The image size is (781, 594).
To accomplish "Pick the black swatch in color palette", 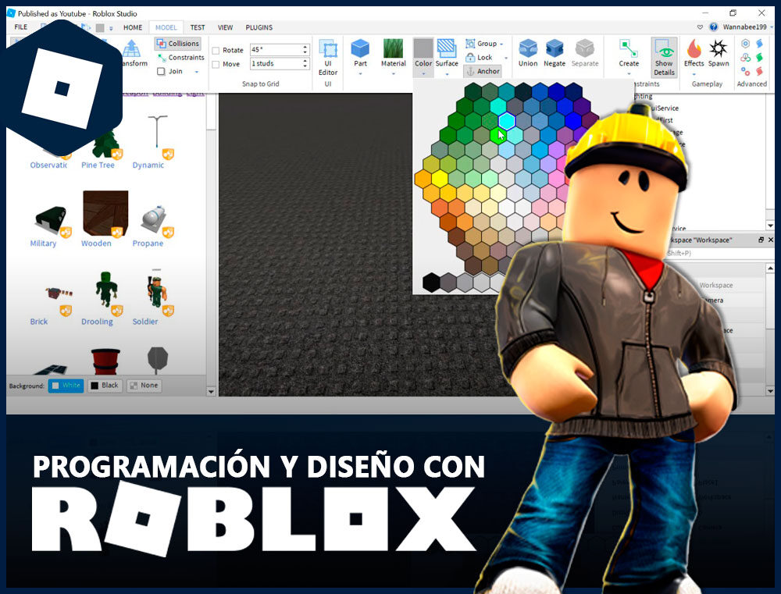I will click(x=431, y=282).
